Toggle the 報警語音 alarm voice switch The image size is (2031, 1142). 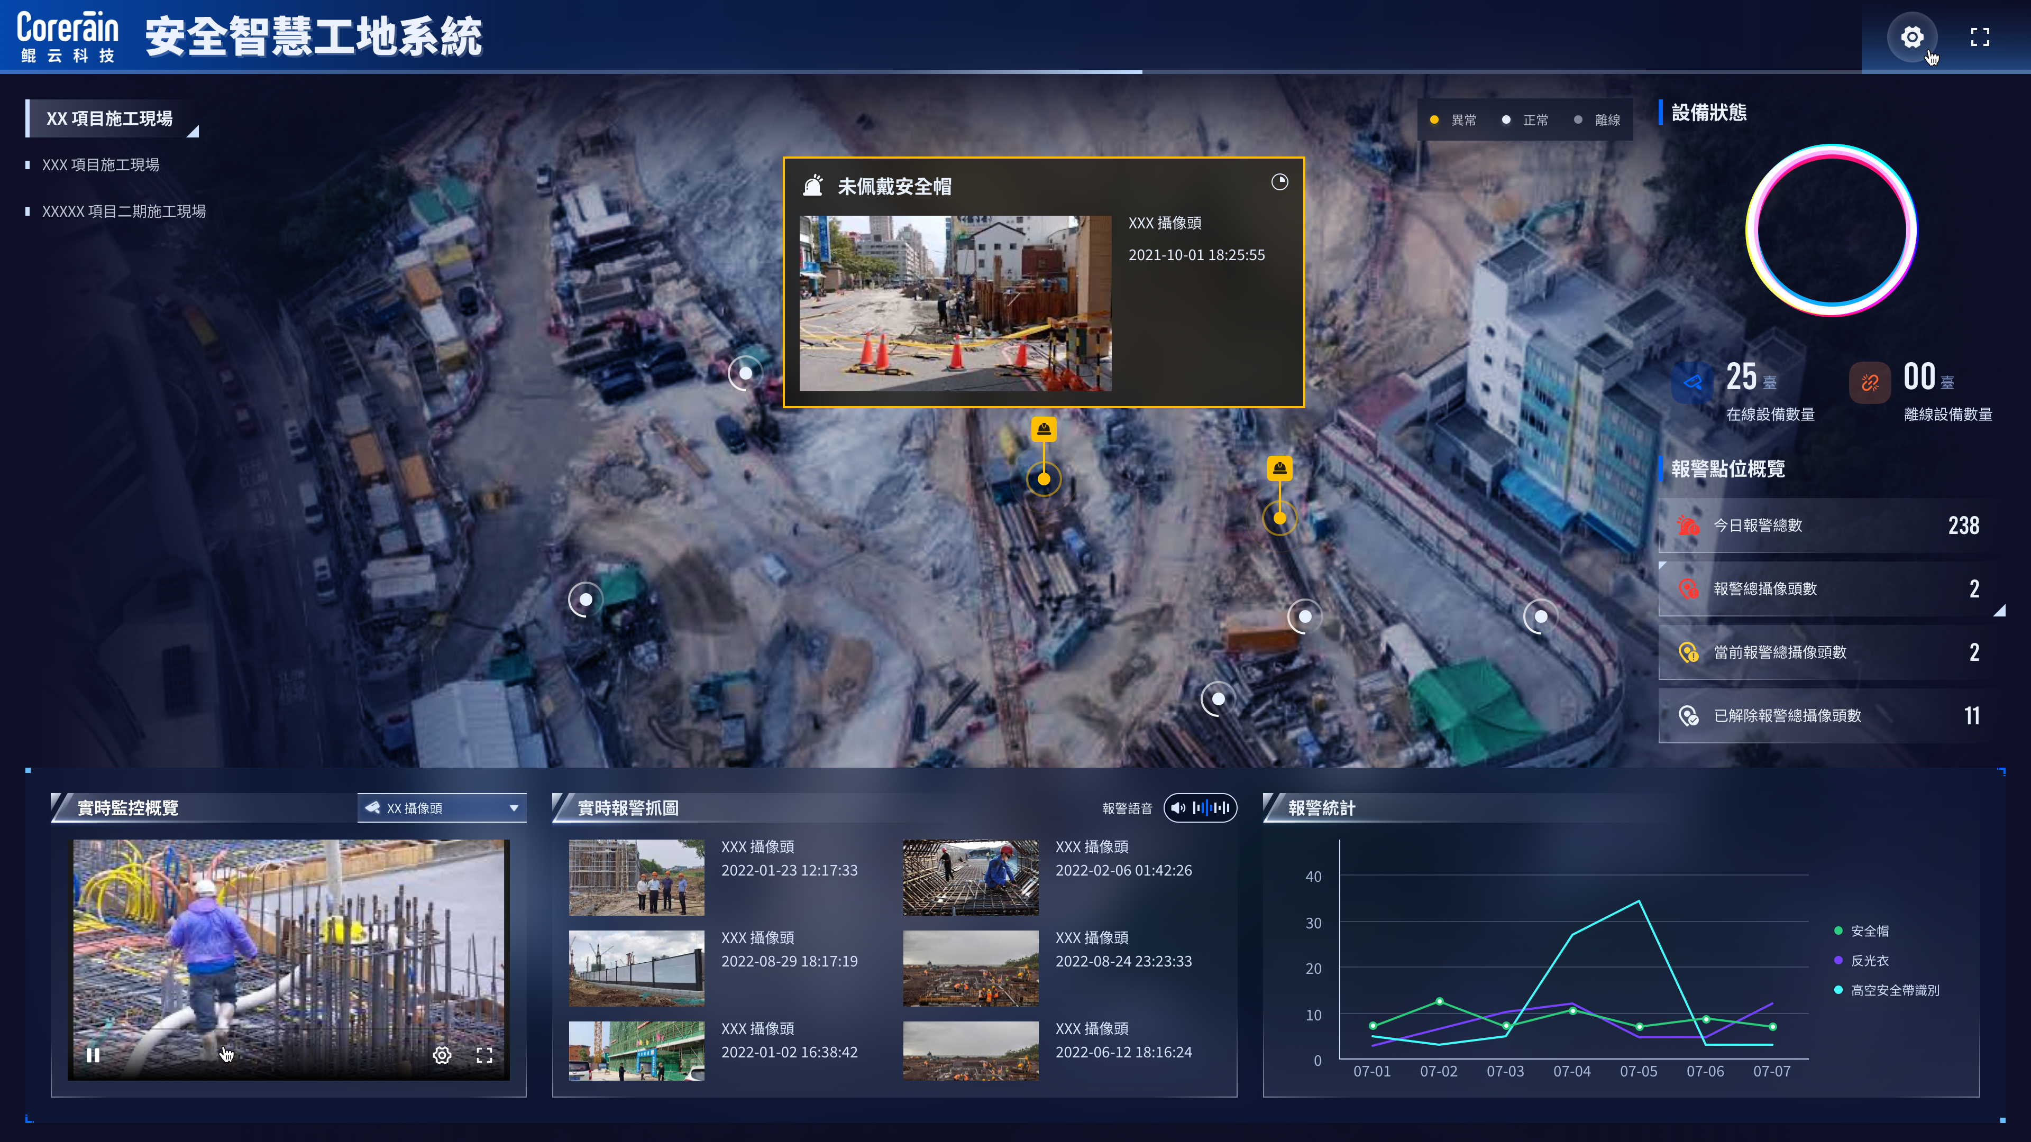click(x=1200, y=808)
